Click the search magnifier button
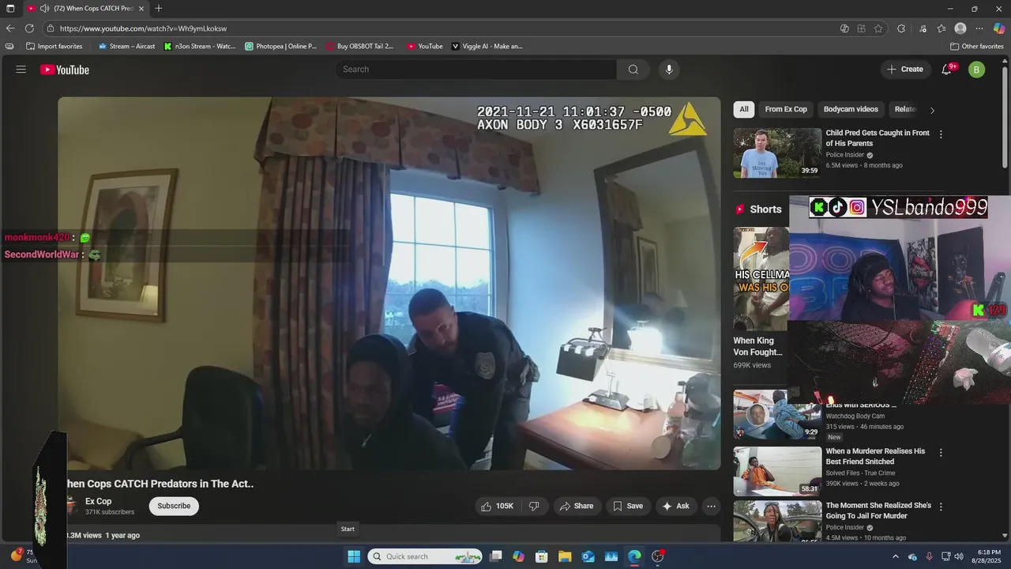 point(633,70)
